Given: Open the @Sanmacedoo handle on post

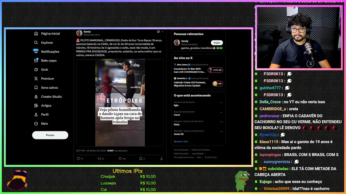Looking at the screenshot, I should pyautogui.click(x=92, y=35).
